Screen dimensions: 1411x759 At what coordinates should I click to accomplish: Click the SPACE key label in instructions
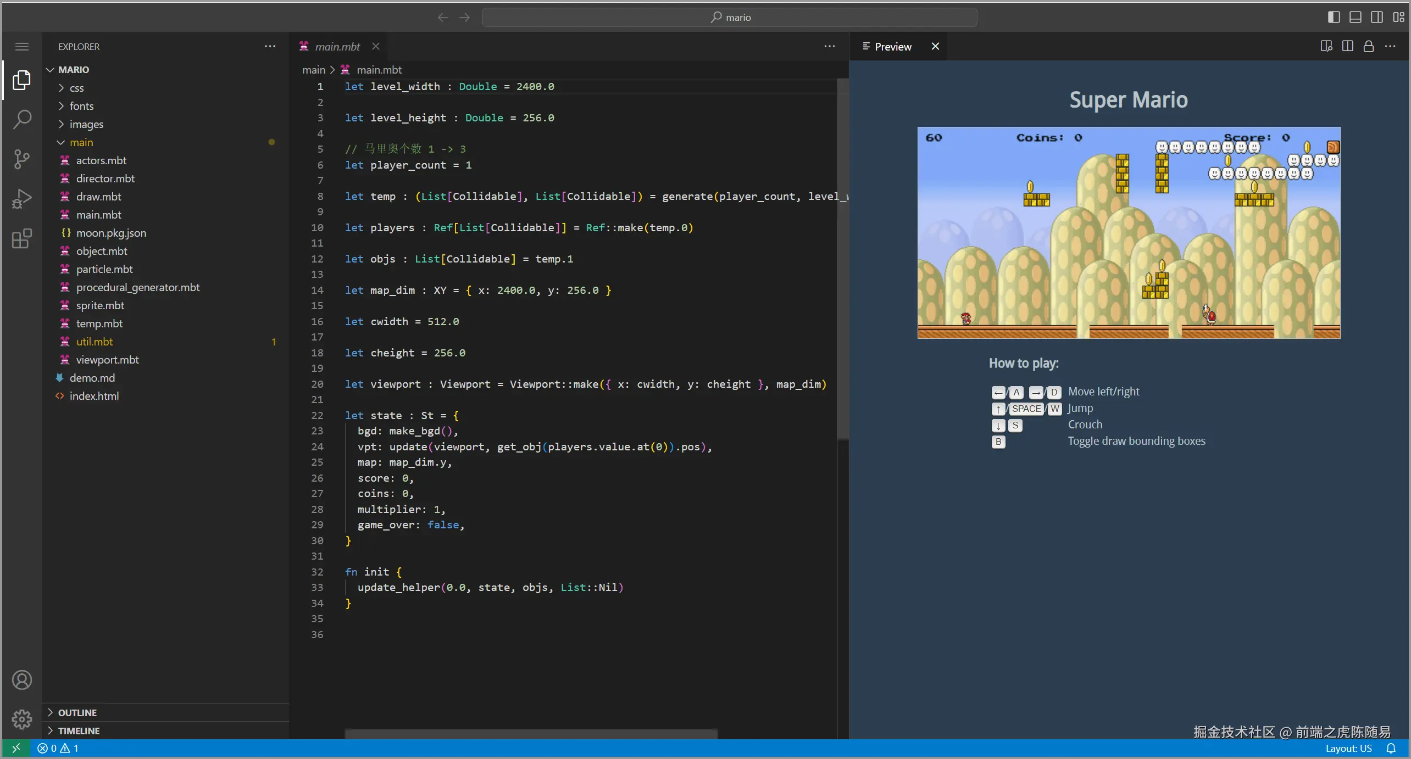point(1026,409)
